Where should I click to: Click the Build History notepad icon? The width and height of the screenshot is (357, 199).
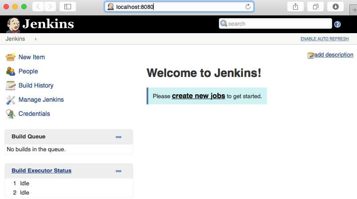(11, 85)
